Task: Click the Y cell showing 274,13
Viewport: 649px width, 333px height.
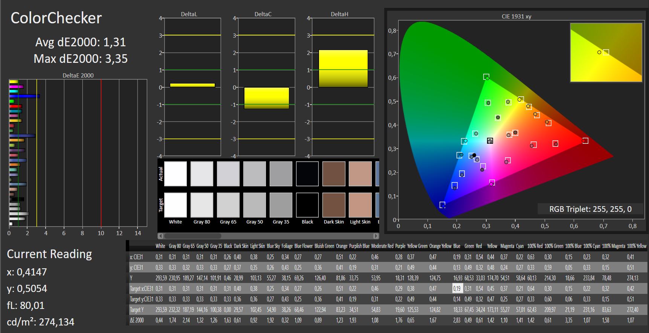Action: point(632,278)
